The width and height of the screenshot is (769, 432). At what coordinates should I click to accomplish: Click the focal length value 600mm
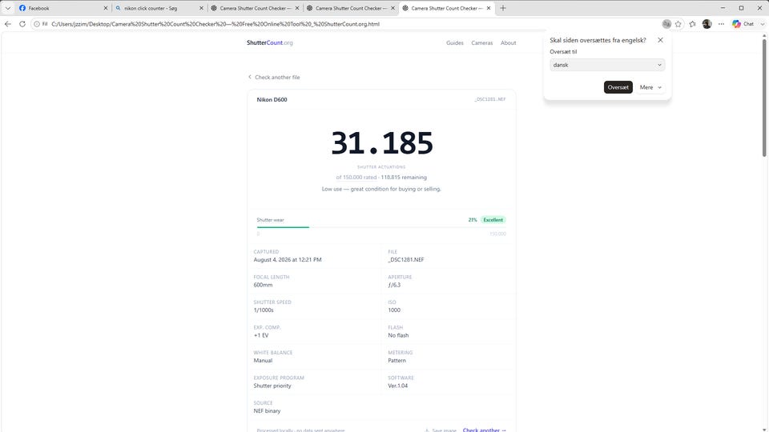(x=263, y=285)
